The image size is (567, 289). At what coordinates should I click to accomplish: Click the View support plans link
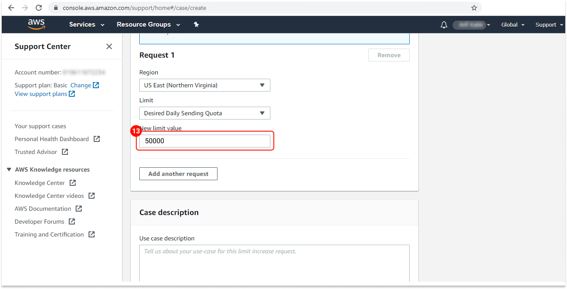pyautogui.click(x=41, y=94)
